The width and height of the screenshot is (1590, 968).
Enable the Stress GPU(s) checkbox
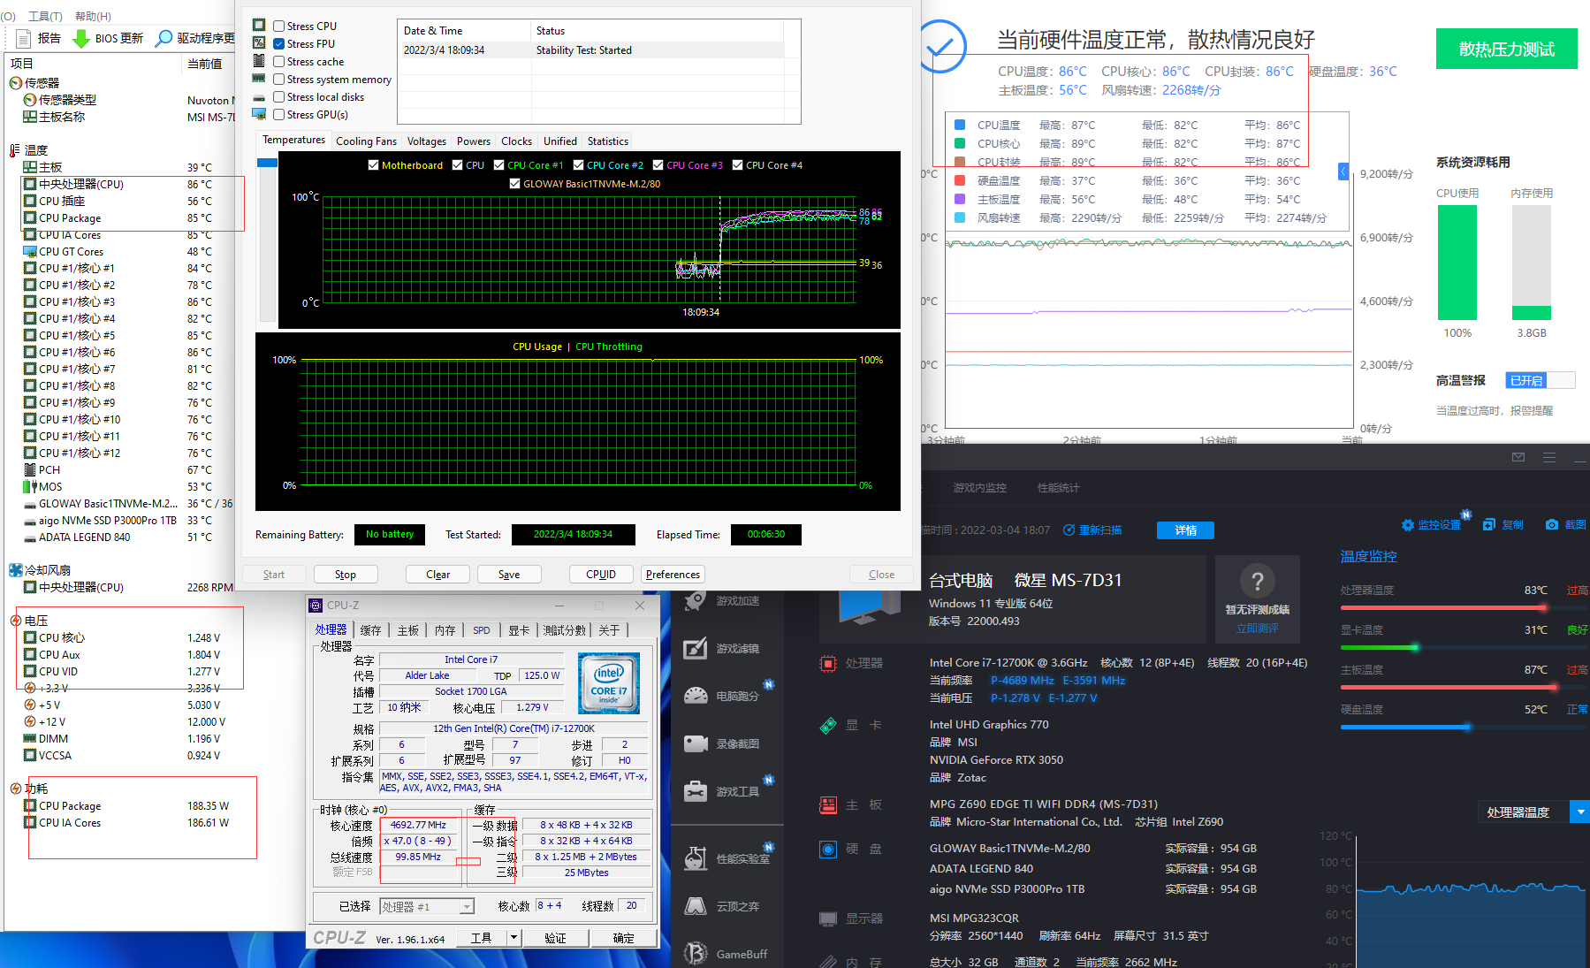click(x=279, y=115)
